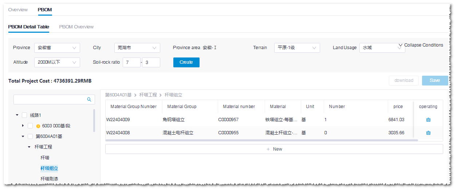Select the PBOM Detail Table sub-tab
The height and width of the screenshot is (191, 457).
tap(29, 27)
